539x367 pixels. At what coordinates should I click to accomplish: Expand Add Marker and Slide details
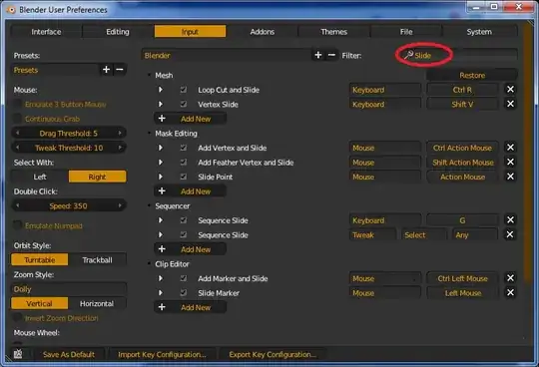[x=160, y=278]
